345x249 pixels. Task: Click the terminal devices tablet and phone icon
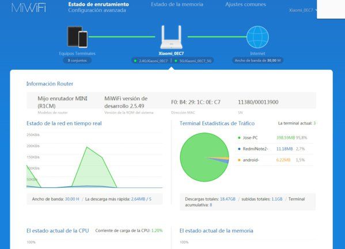pos(77,37)
